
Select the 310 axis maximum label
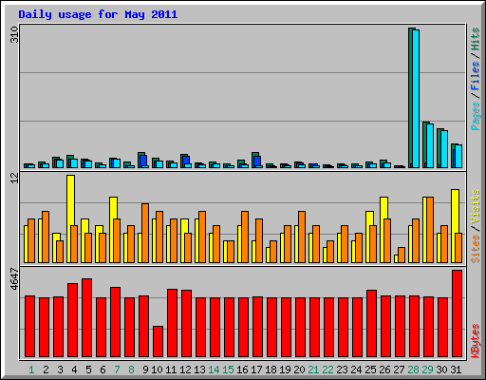tap(14, 35)
